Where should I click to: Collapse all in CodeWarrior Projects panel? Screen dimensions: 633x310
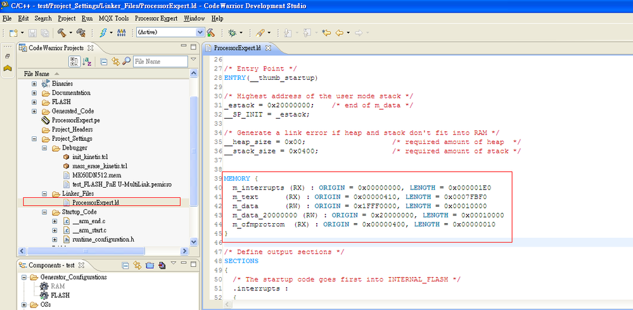[x=104, y=61]
